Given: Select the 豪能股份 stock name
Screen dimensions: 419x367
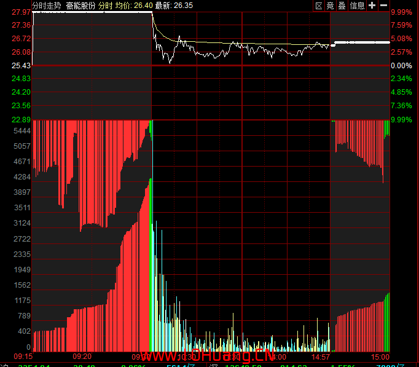Looking at the screenshot, I should point(80,6).
